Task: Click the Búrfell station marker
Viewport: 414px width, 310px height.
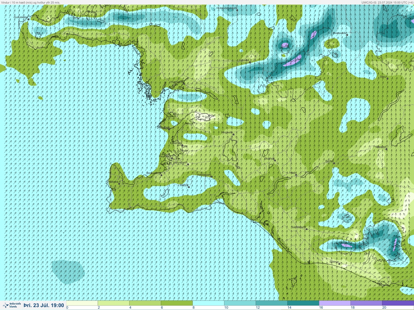Action: (x=334, y=163)
